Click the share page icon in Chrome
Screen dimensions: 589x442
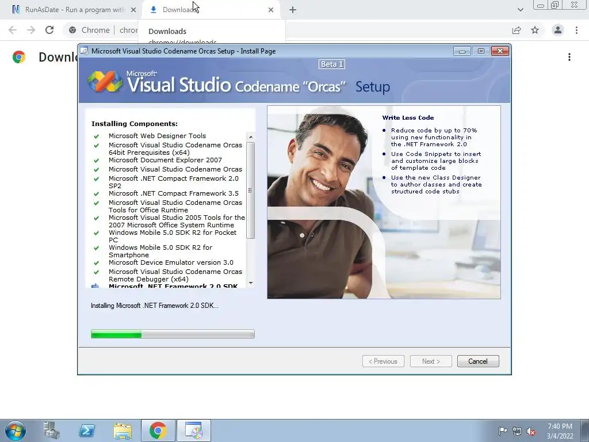(517, 30)
